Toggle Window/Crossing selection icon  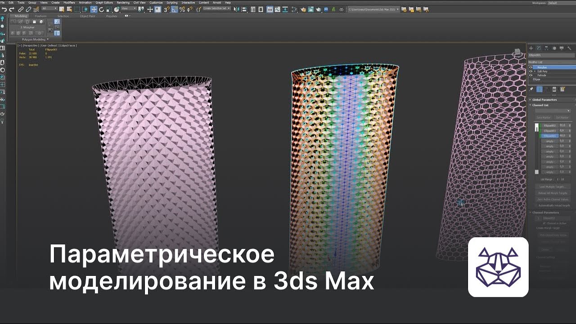point(85,9)
